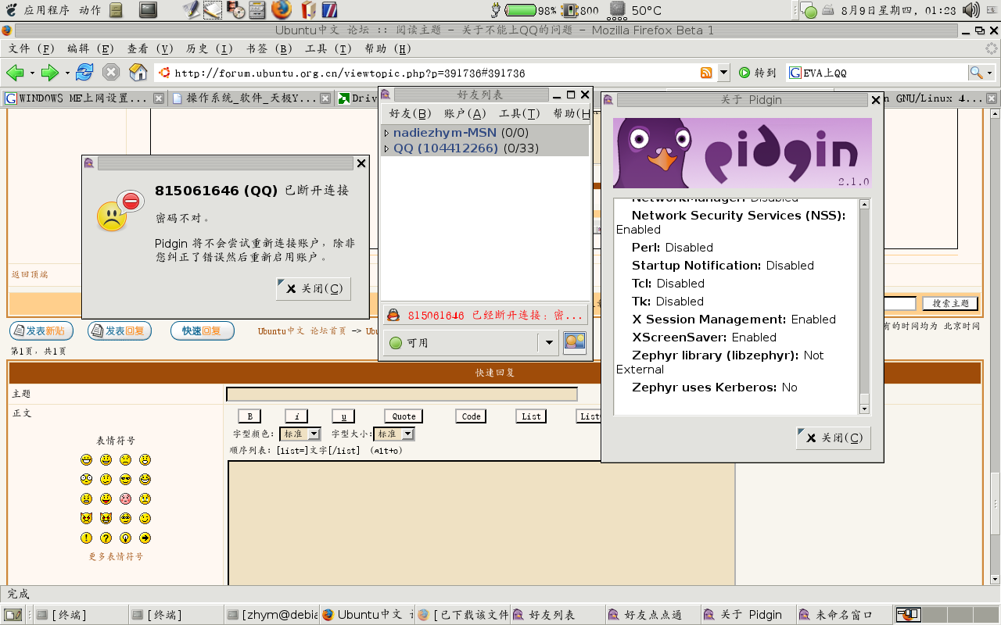Click the Code formatting button
Image resolution: width=1001 pixels, height=625 pixels.
[x=472, y=416]
